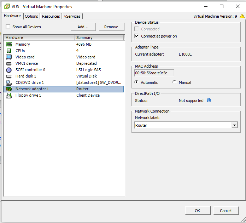Toggle the Connected checkbox
This screenshot has width=246, height=223.
click(137, 29)
